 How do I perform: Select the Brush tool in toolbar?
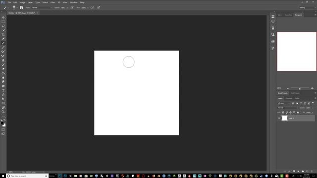click(3, 43)
